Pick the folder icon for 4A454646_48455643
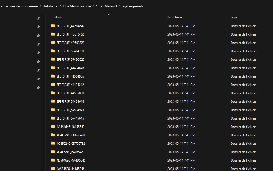 click(53, 126)
